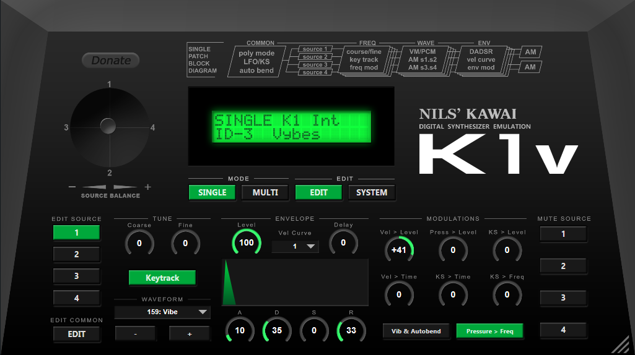Mute source 2
The width and height of the screenshot is (635, 355).
[x=563, y=266]
